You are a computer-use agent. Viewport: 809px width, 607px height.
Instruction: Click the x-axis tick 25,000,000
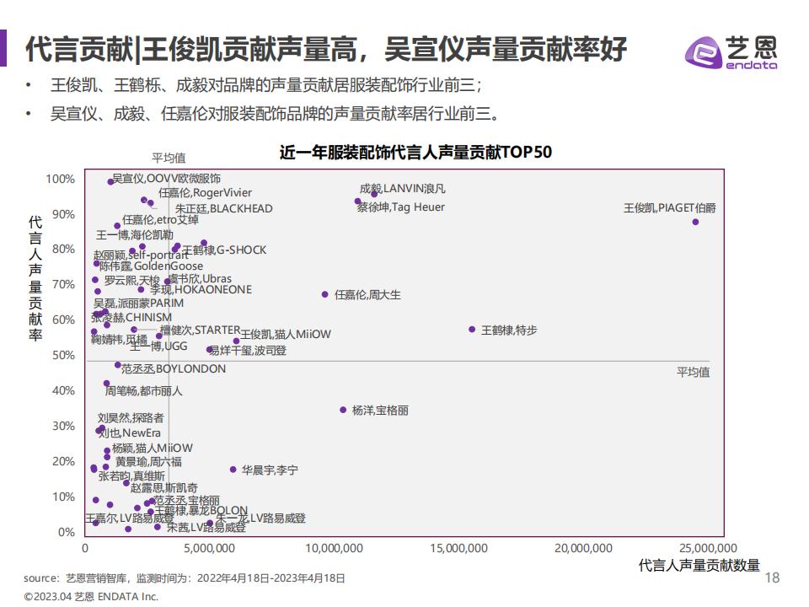pos(708,548)
